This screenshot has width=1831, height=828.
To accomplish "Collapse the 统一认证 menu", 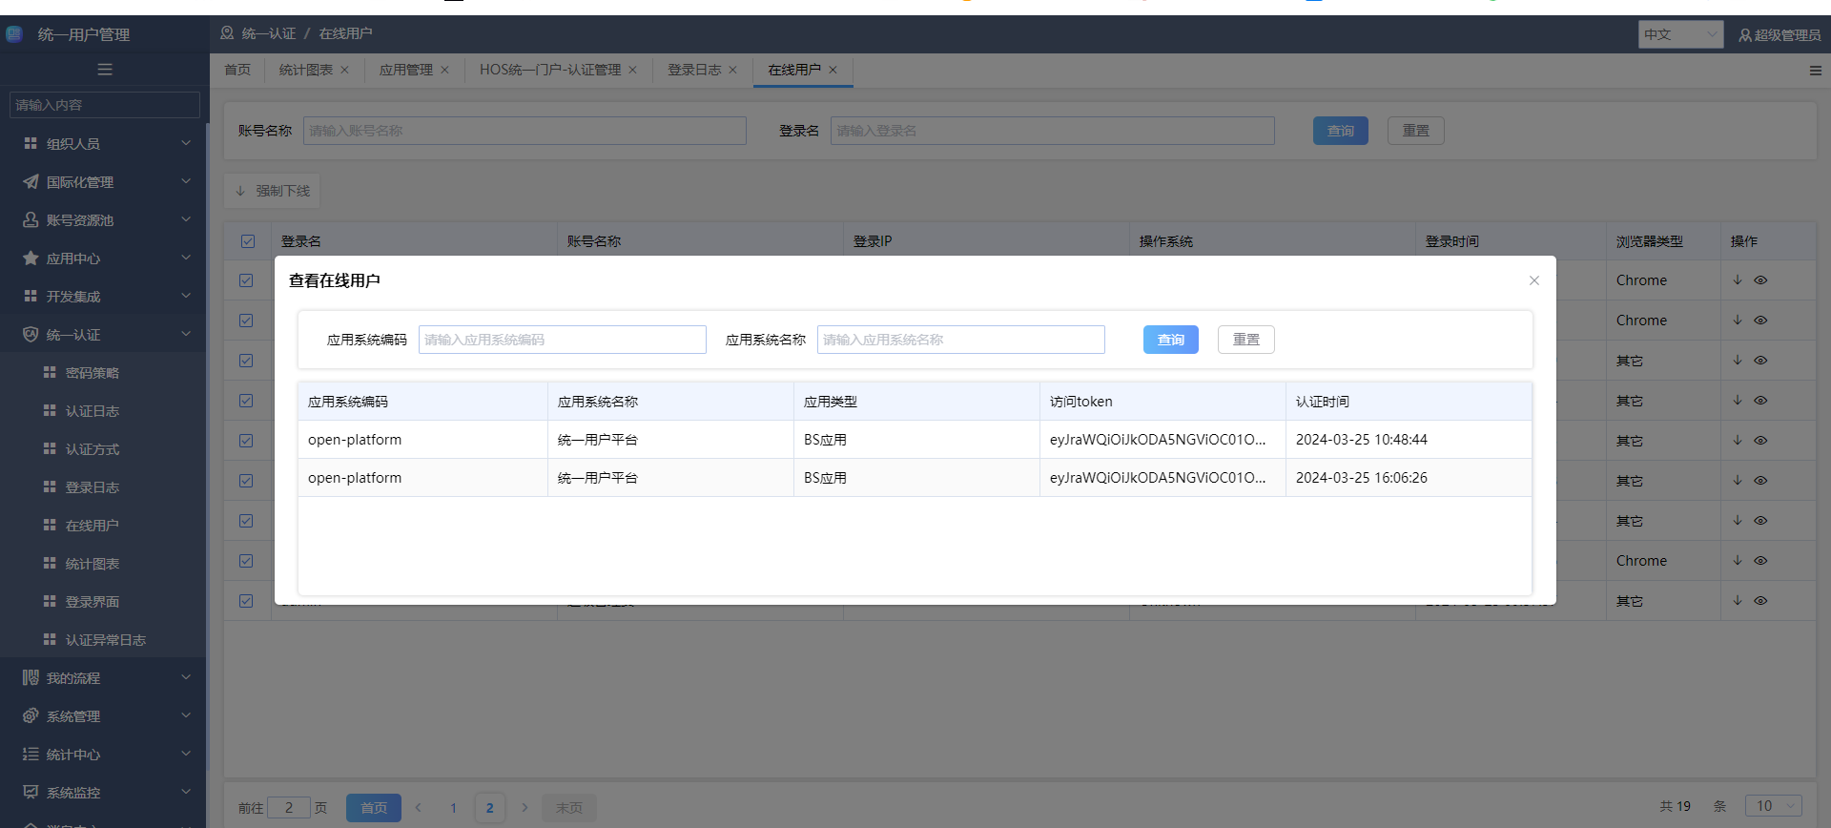I will click(186, 334).
